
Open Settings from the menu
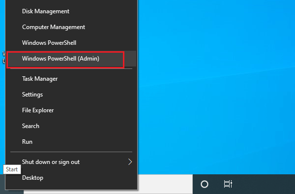point(71,95)
